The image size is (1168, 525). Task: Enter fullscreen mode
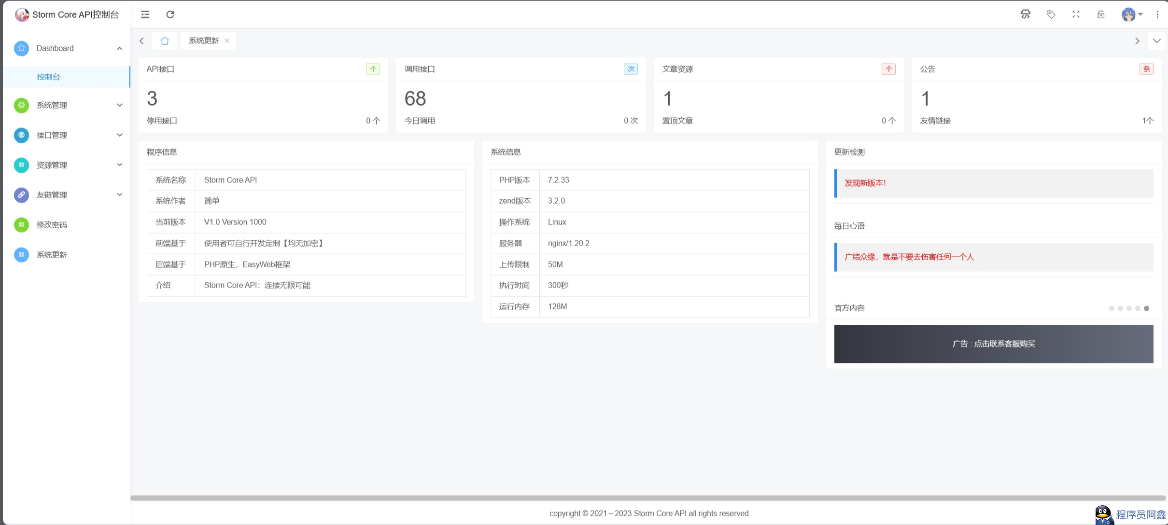(1076, 14)
